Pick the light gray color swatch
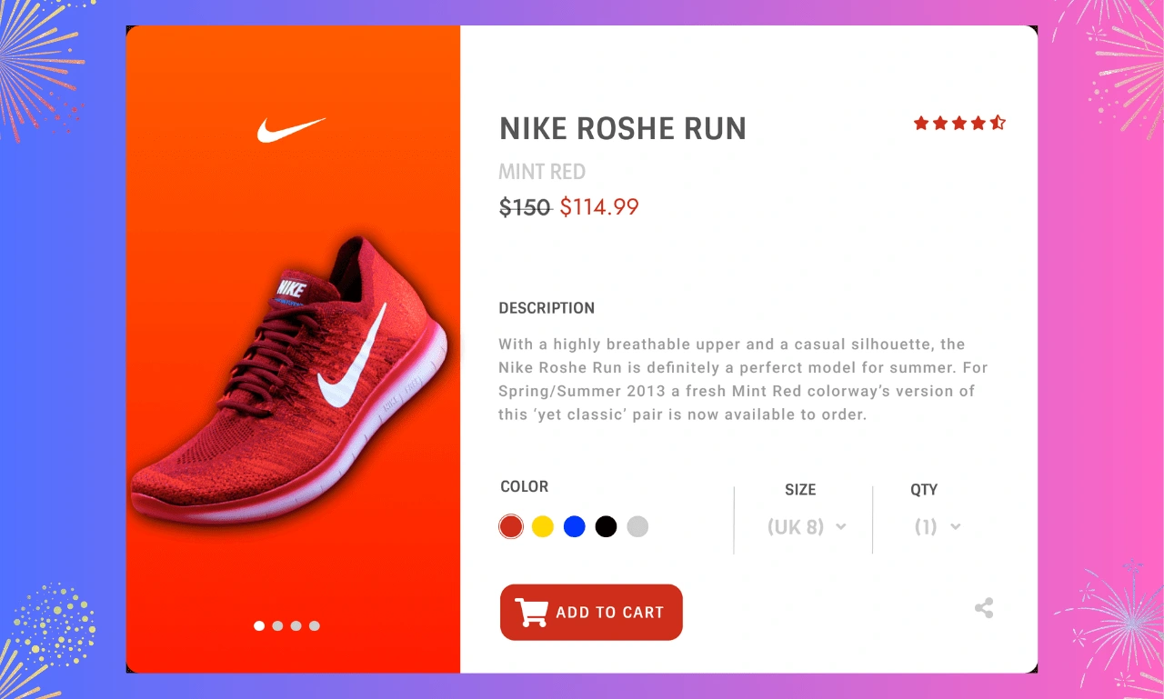Screen dimensions: 1164x699 point(637,526)
